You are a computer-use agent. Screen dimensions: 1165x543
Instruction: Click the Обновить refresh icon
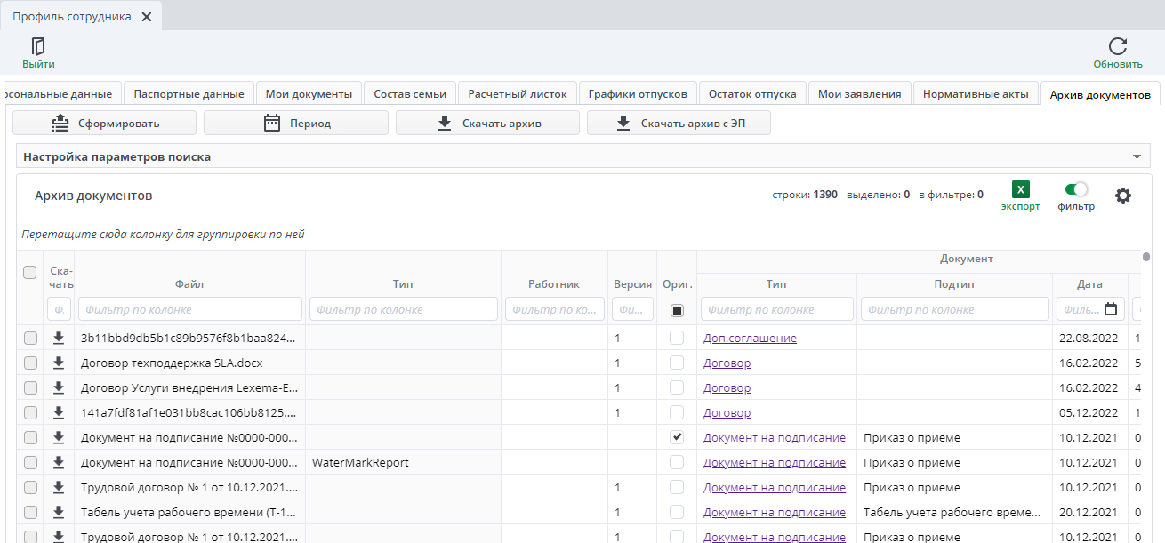1118,46
